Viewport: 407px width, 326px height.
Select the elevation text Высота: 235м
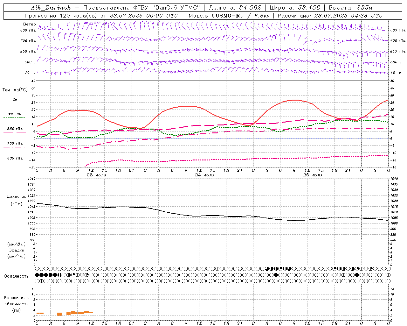[350, 8]
